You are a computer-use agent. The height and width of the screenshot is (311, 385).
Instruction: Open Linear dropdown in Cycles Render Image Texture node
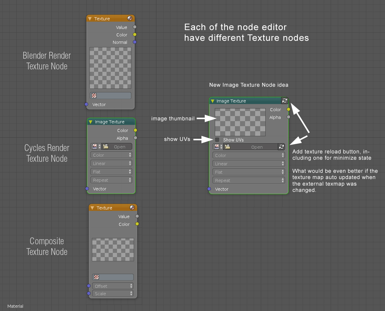111,164
